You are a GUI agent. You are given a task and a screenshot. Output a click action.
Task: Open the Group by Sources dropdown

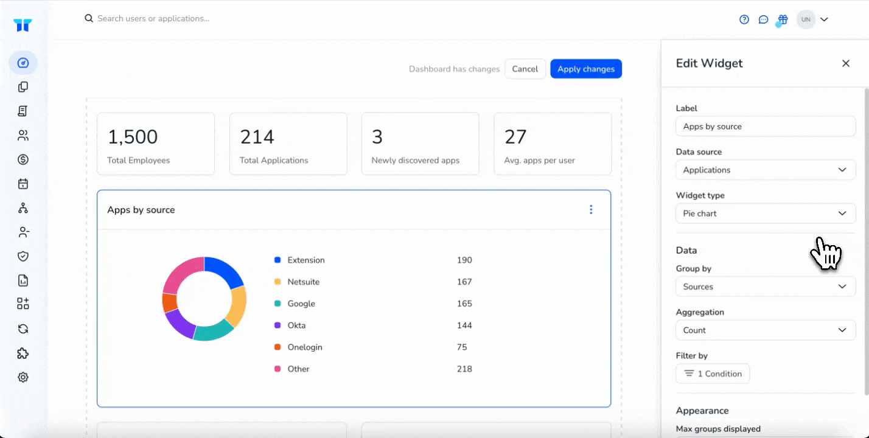766,287
